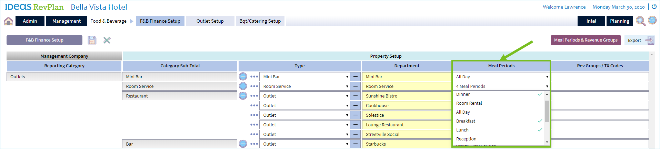Open help via question mark icon
Image resolution: width=660 pixels, height=149 pixels.
[652, 20]
